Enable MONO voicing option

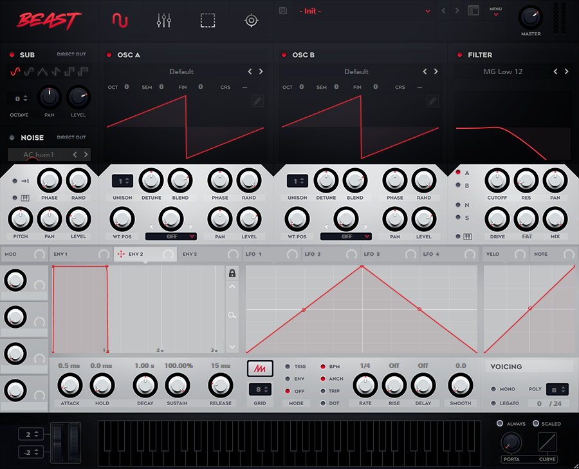(x=493, y=389)
